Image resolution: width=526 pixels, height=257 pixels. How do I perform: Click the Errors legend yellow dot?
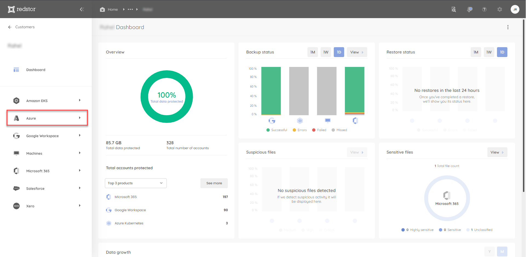pos(294,130)
